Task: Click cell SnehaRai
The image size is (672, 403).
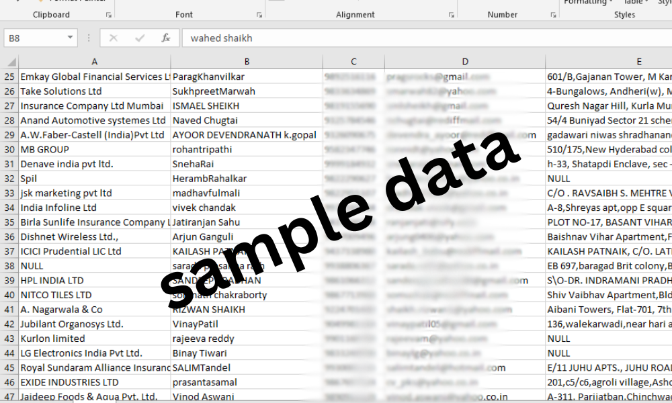Action: click(x=247, y=164)
